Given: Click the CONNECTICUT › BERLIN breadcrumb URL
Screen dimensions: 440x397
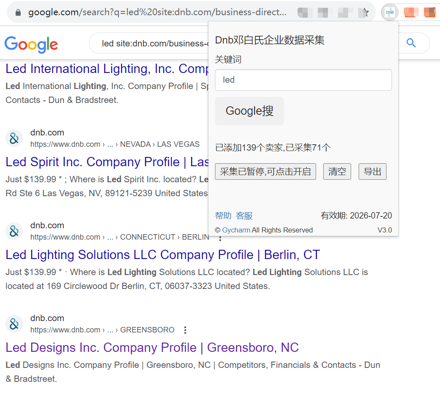Looking at the screenshot, I should click(x=120, y=237).
